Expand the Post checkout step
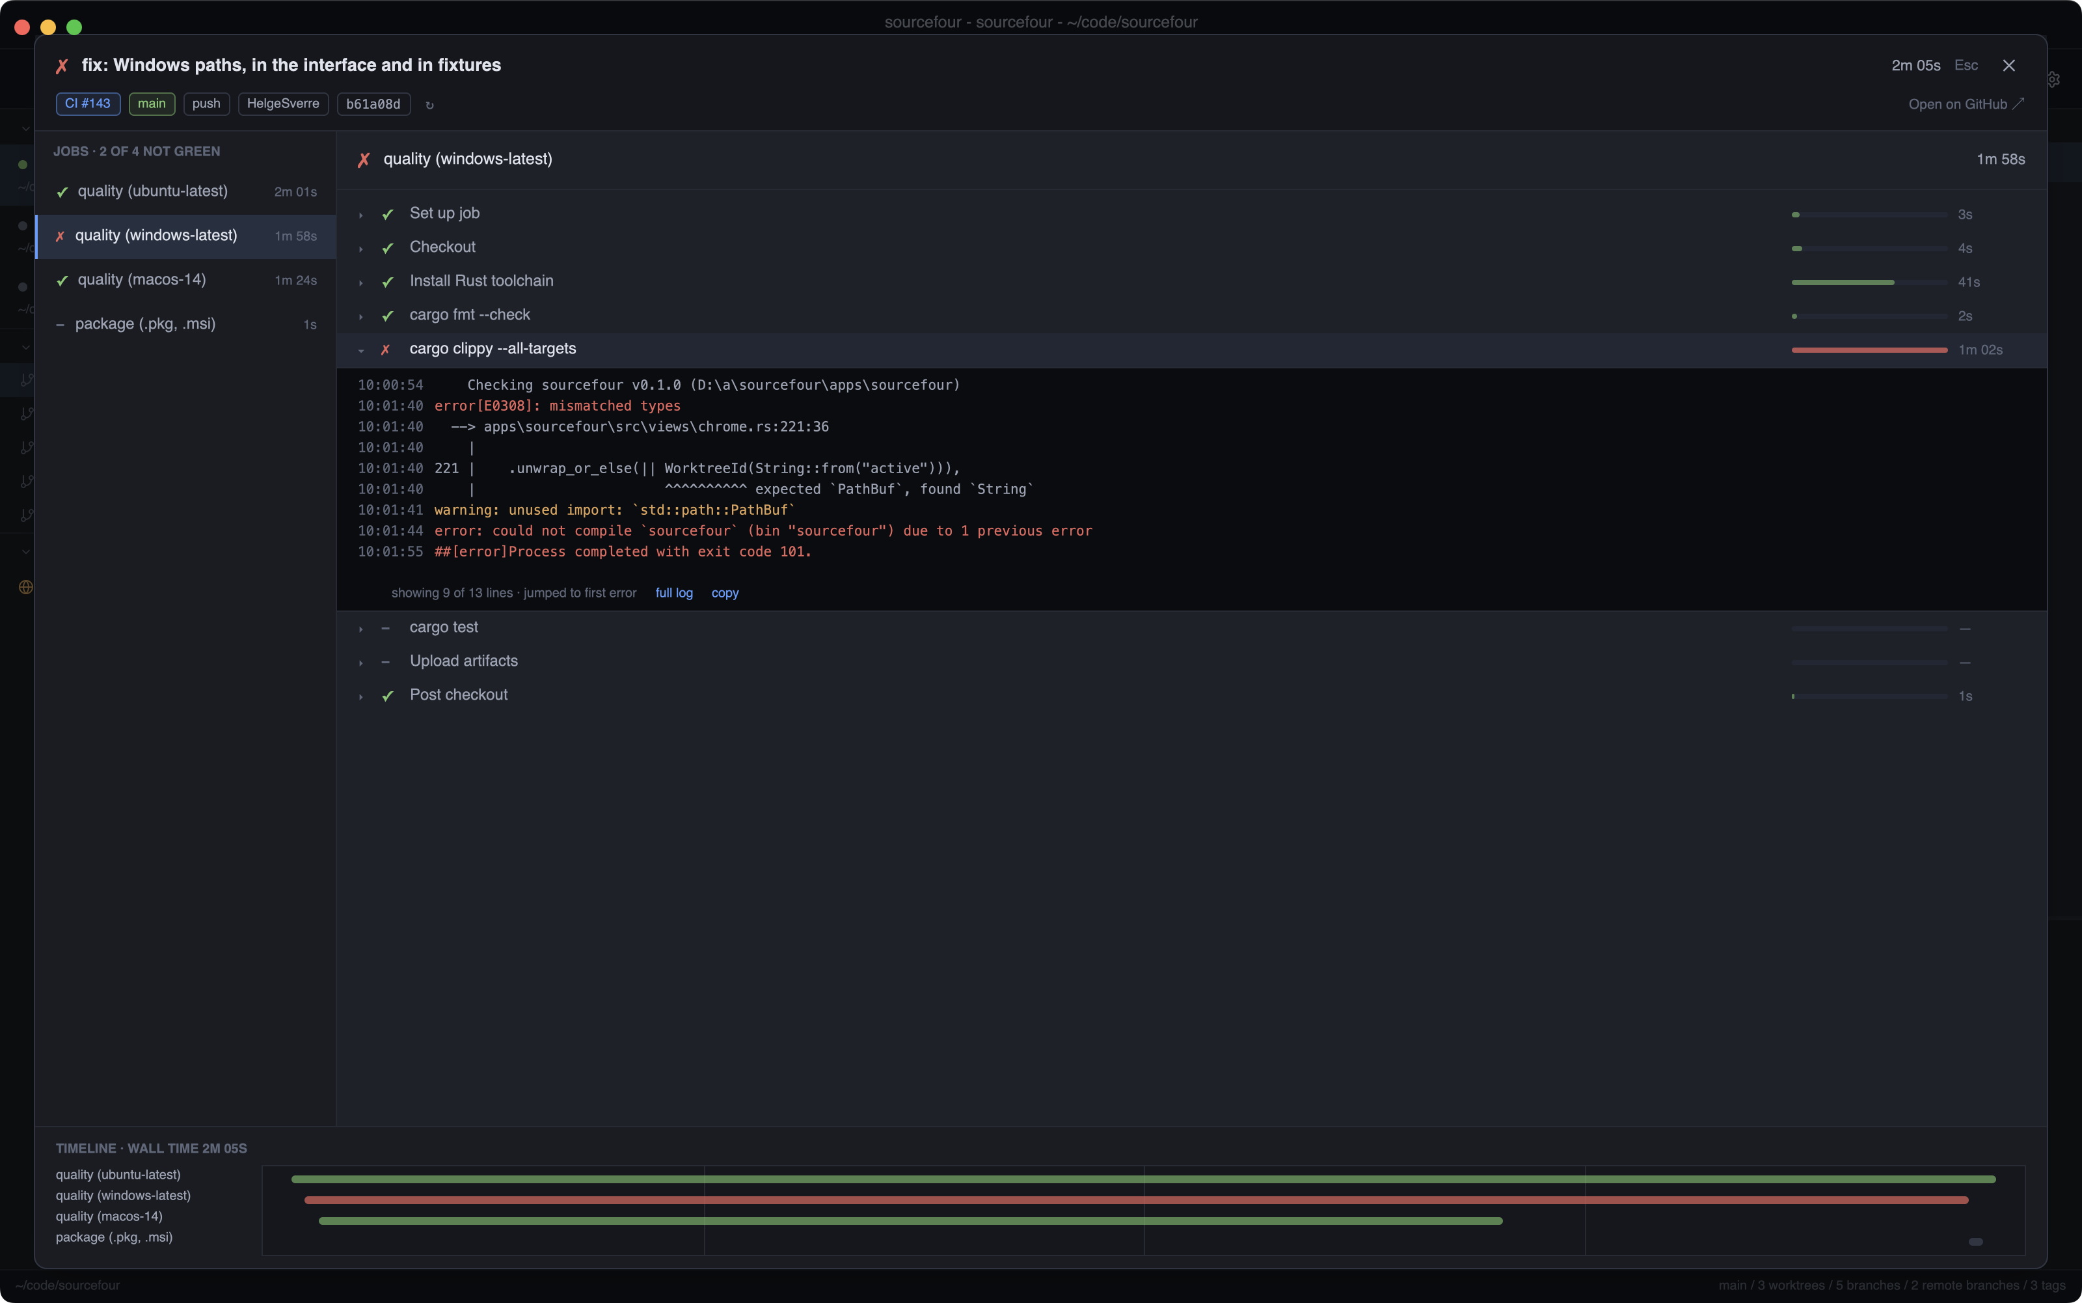 (361, 696)
